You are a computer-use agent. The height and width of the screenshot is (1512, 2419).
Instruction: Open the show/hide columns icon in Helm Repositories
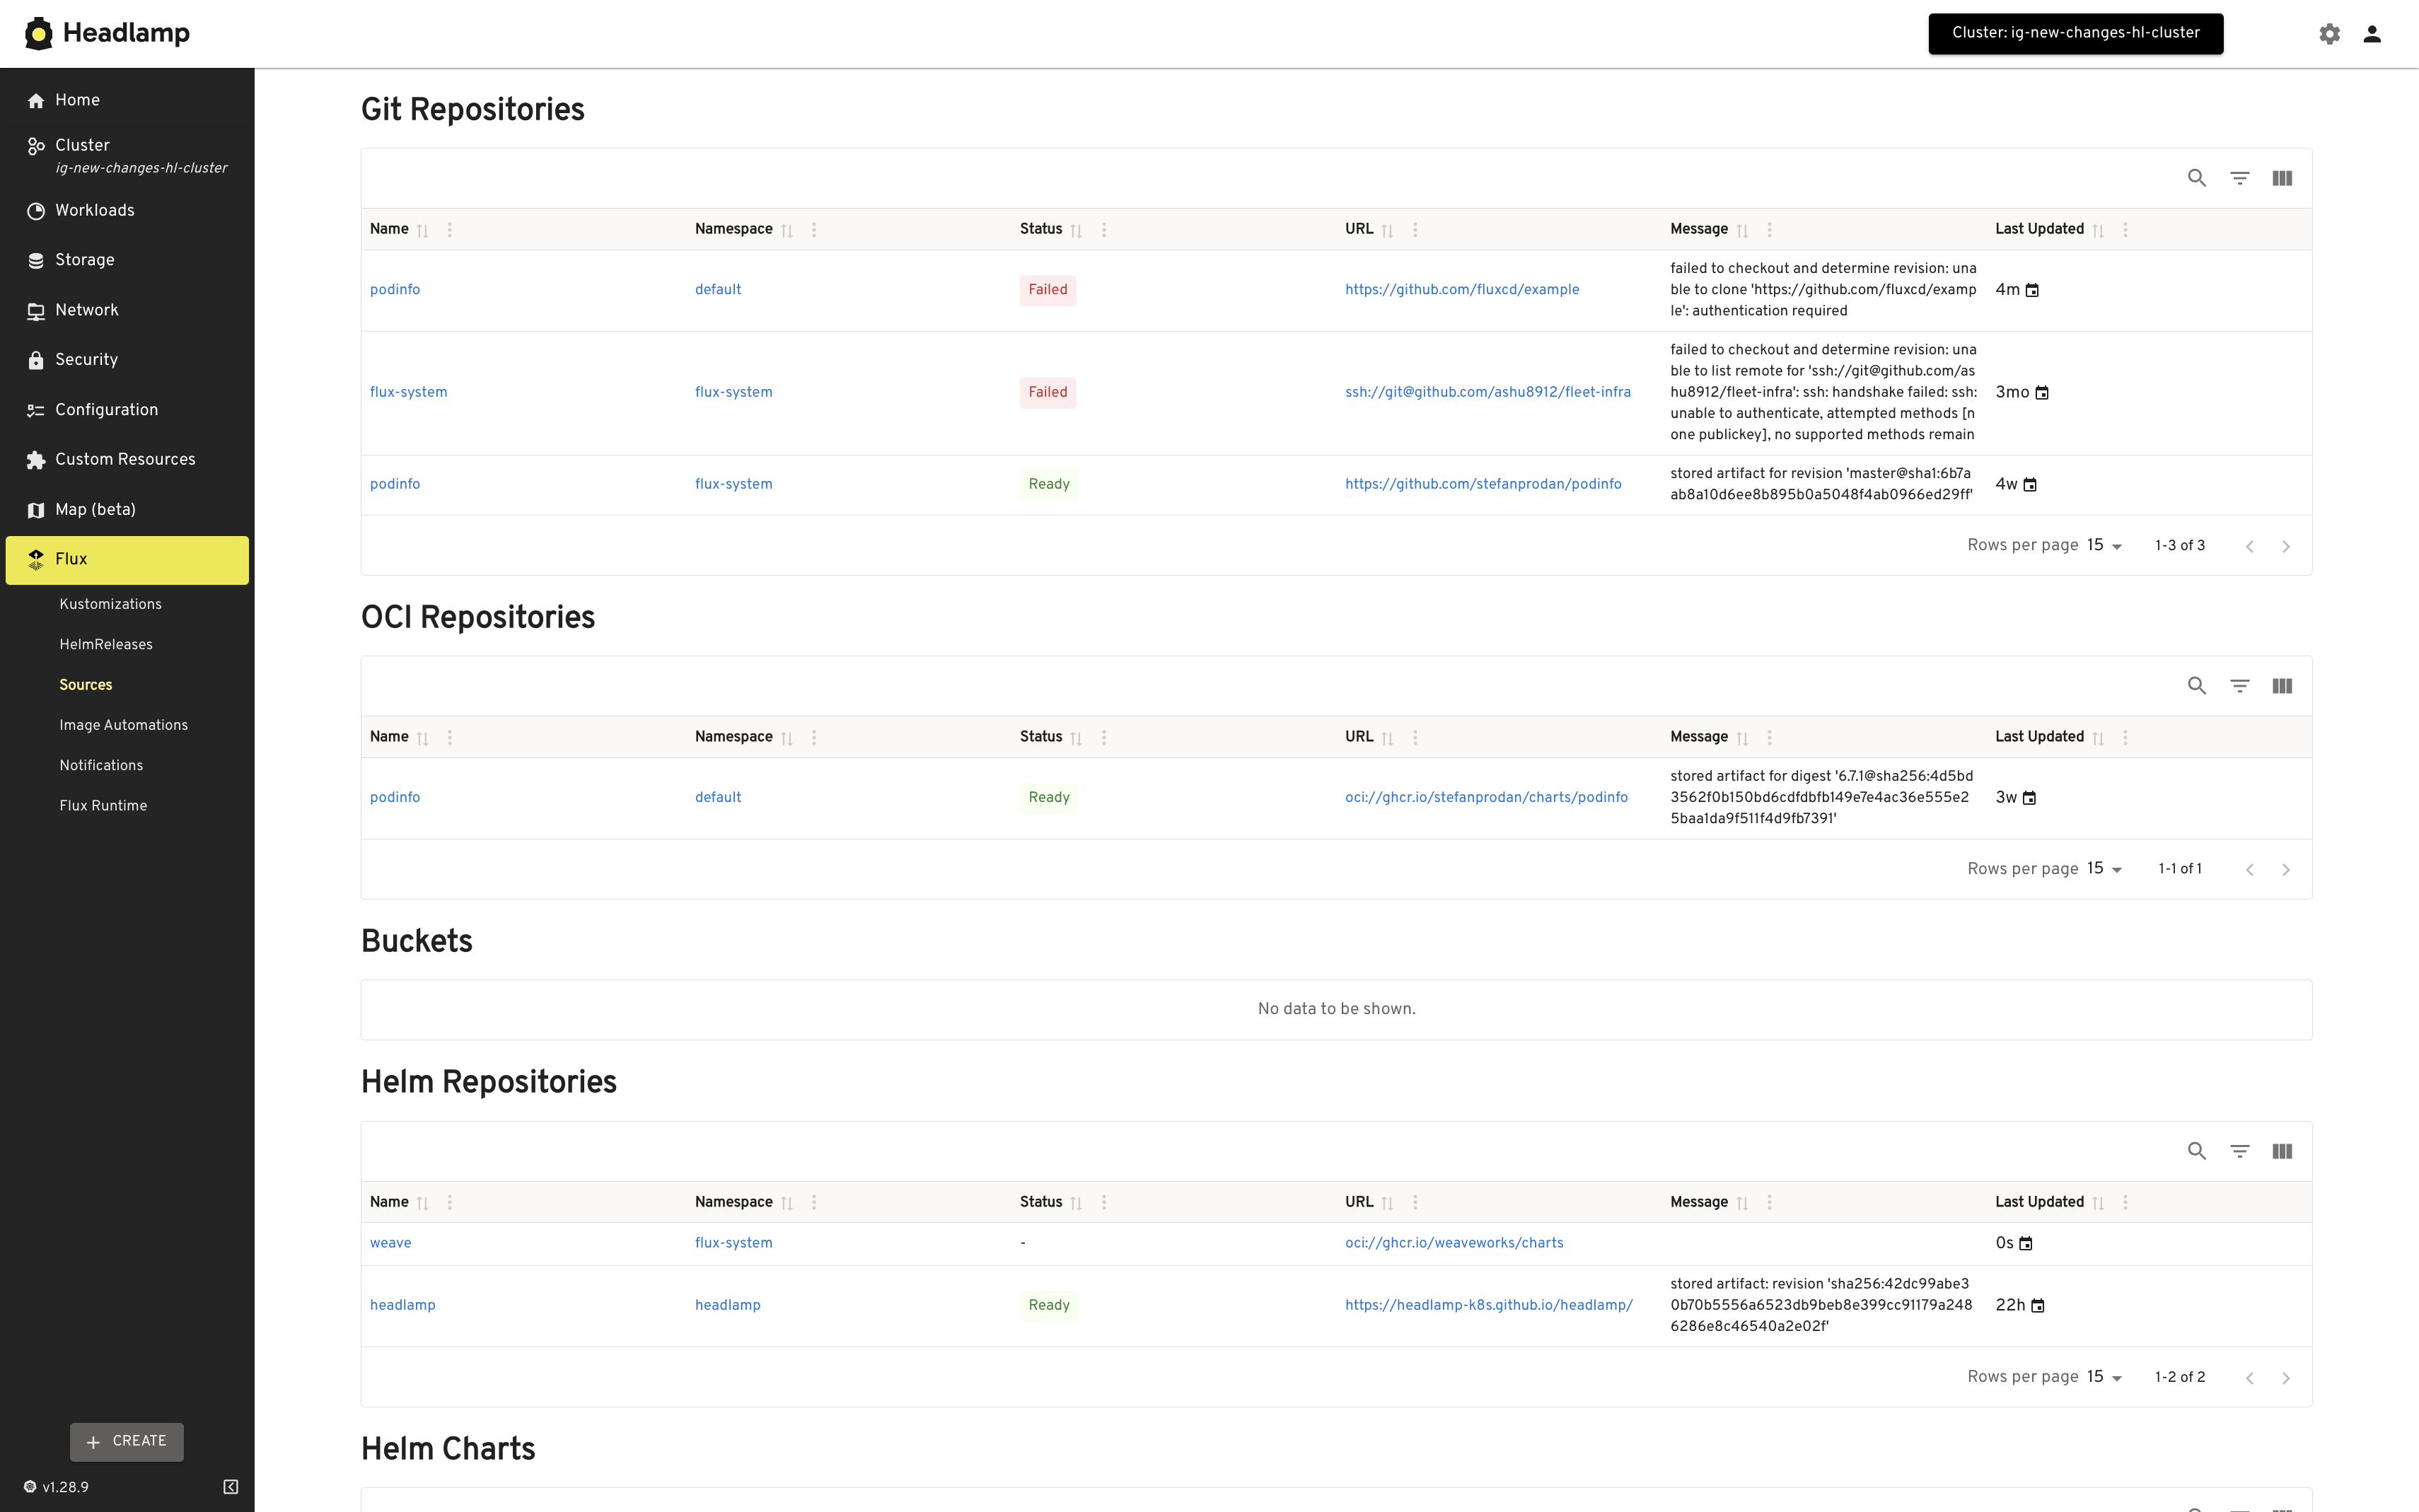click(x=2282, y=1151)
